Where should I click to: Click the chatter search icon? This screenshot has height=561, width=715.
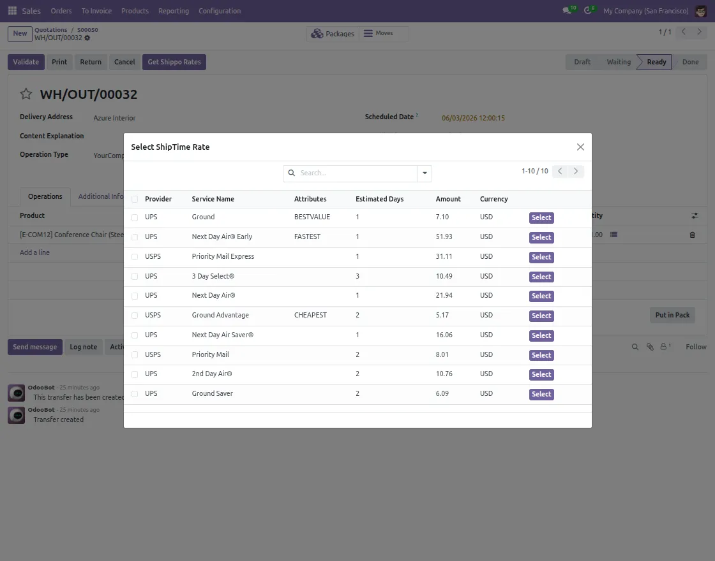point(635,347)
